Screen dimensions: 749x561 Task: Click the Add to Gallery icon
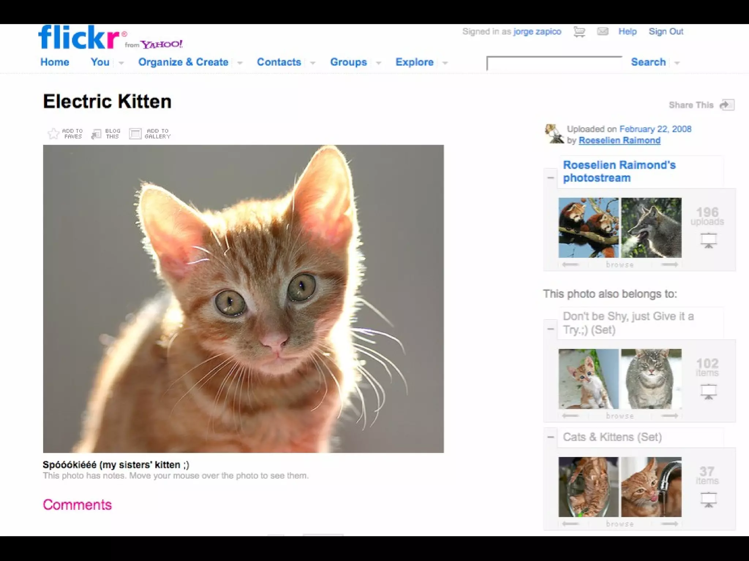click(x=135, y=134)
